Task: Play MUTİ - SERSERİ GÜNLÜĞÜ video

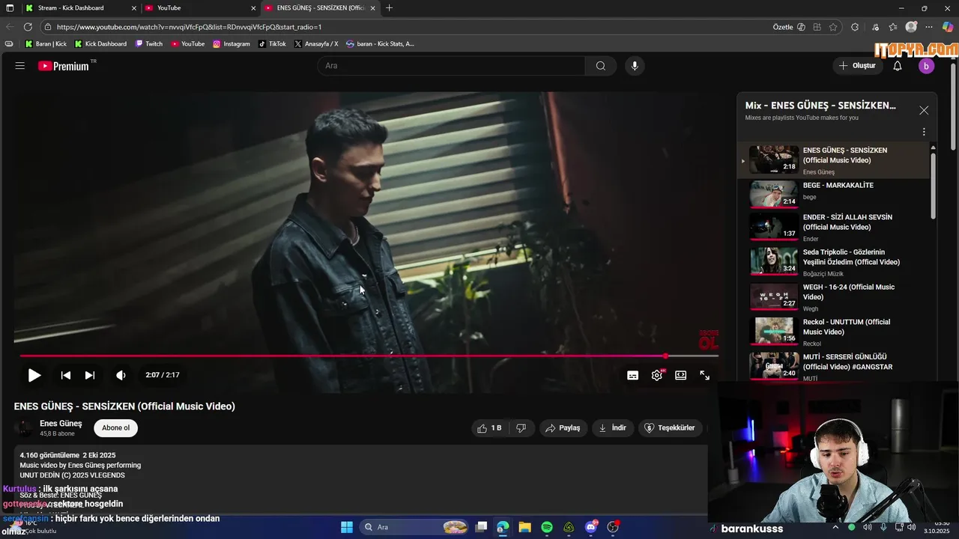Action: click(x=833, y=366)
